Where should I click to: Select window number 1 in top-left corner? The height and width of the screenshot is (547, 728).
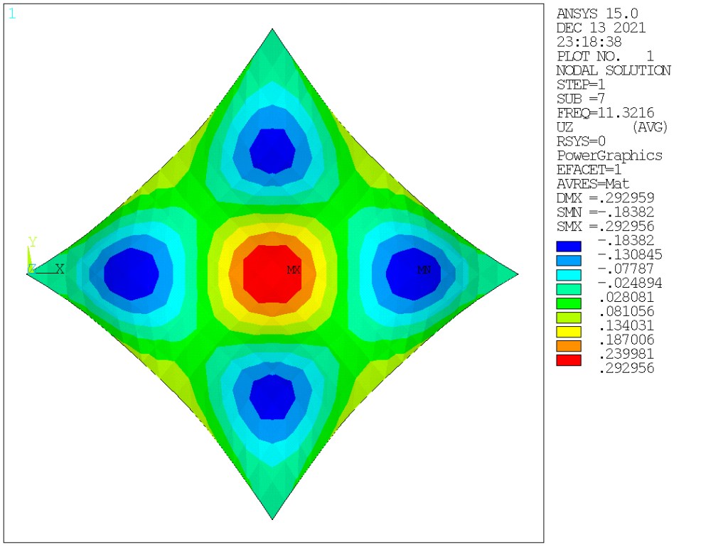(11, 13)
